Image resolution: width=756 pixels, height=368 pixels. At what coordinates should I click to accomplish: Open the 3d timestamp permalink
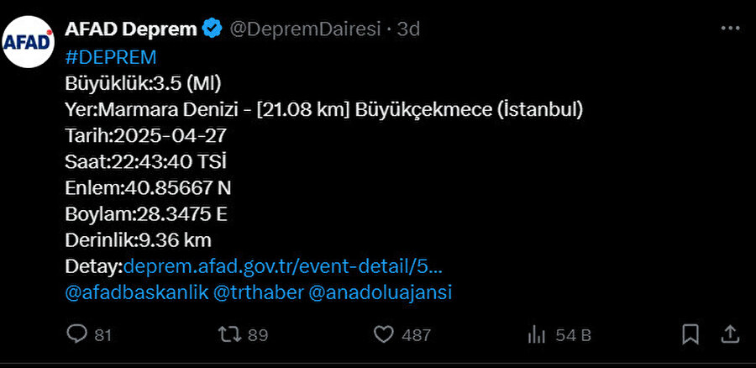[408, 29]
